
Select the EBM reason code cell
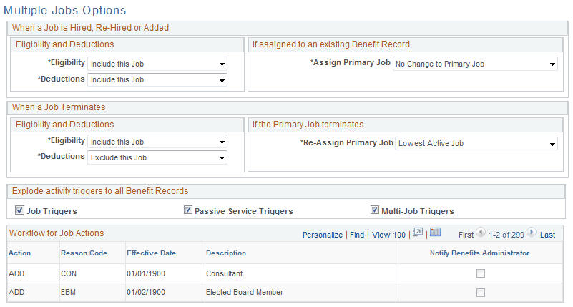pyautogui.click(x=69, y=293)
